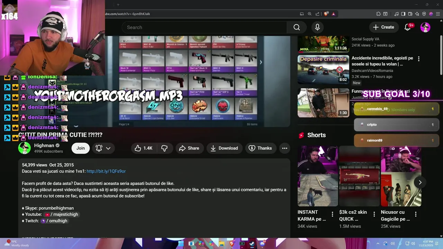The image size is (443, 249).
Task: Open Steam from the taskbar
Action: coord(252,243)
